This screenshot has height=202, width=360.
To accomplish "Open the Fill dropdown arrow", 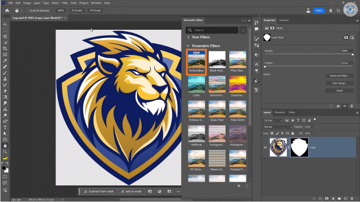I will click(x=314, y=133).
